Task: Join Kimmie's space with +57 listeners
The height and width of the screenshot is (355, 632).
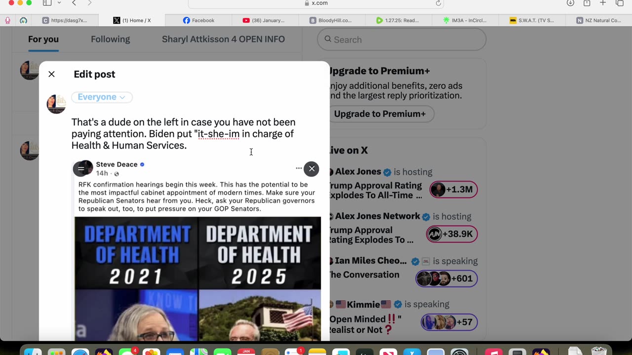Action: (x=449, y=322)
